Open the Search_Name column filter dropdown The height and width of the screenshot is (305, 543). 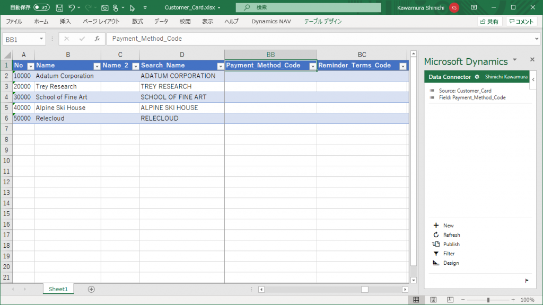click(x=220, y=66)
